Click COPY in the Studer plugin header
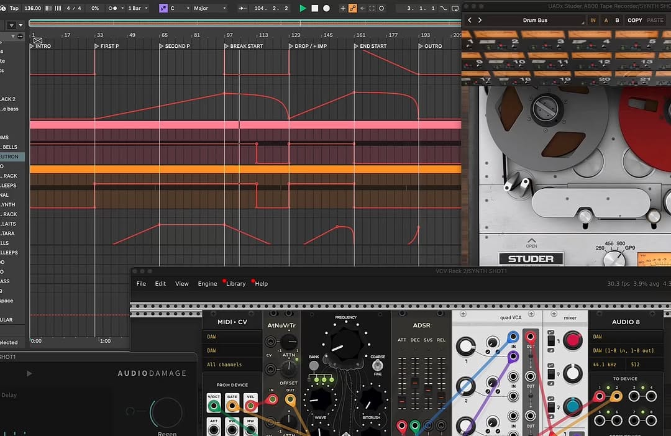 634,20
